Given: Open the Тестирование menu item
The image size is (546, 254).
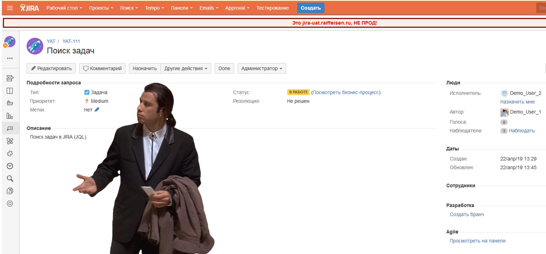Looking at the screenshot, I should tap(273, 8).
